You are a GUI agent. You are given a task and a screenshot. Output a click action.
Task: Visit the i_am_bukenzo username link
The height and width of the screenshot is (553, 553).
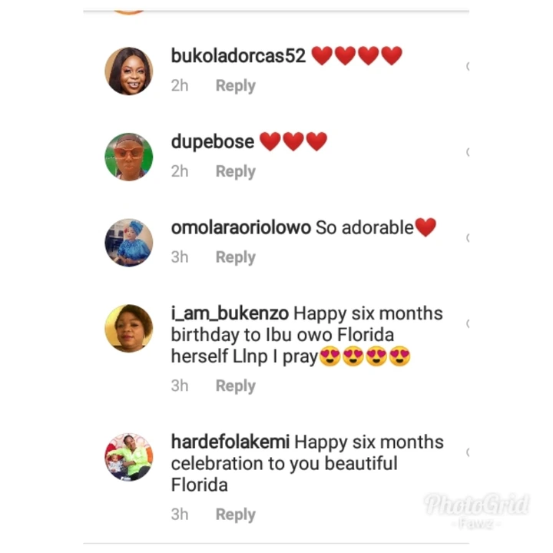click(230, 313)
